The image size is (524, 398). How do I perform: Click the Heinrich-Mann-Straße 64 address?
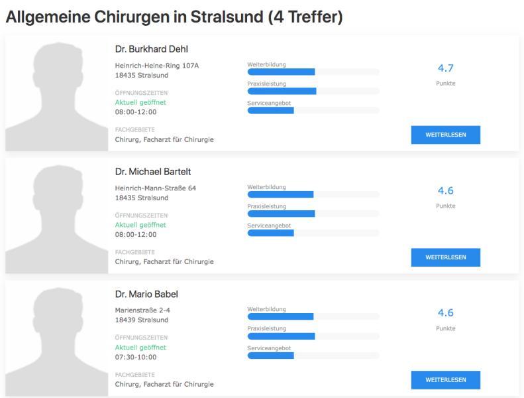tap(156, 188)
